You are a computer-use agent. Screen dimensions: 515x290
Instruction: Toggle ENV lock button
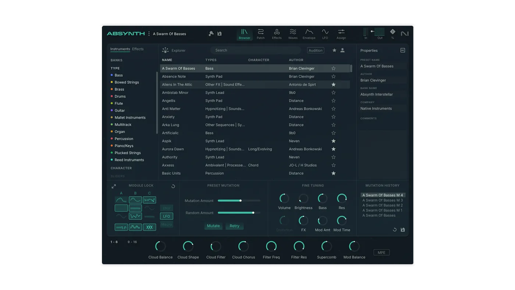[x=167, y=208]
